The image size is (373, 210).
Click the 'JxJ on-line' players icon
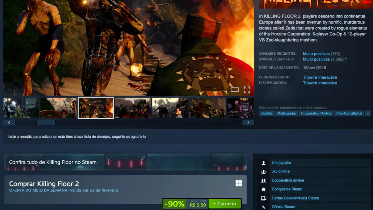tap(263, 171)
